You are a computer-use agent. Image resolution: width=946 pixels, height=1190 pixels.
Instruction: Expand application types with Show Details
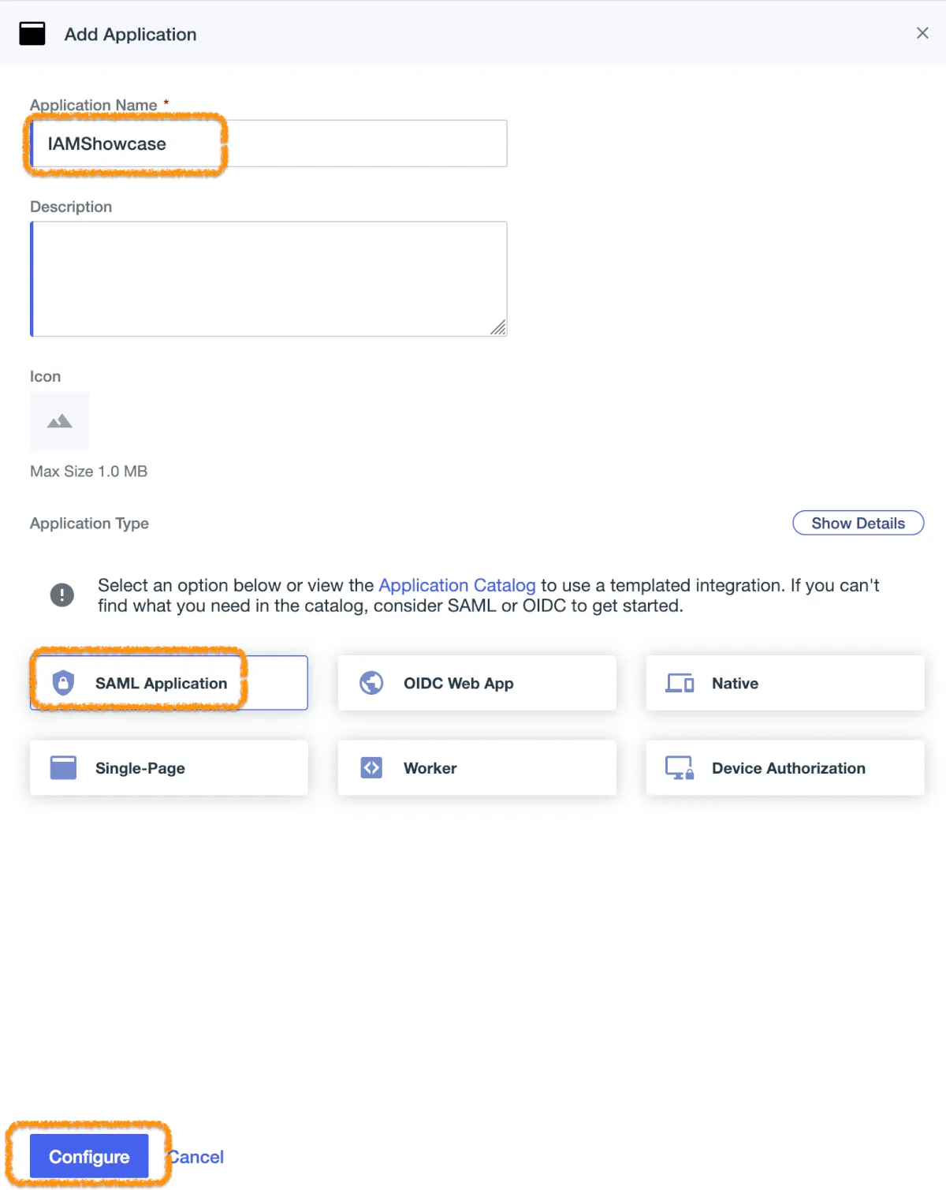click(858, 523)
